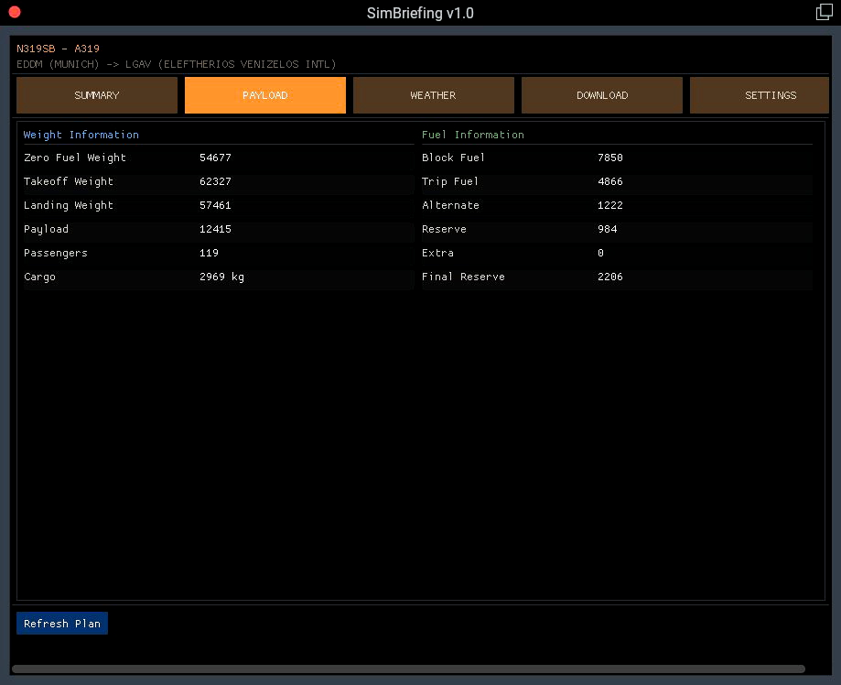Screen dimensions: 841x685
Task: Click the Refresh Plan button
Action: [x=61, y=623]
